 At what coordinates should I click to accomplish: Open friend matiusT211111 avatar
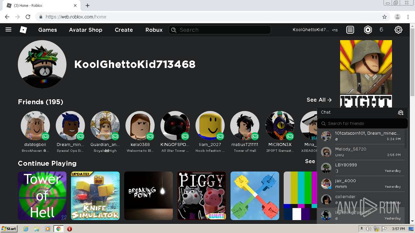tap(245, 126)
